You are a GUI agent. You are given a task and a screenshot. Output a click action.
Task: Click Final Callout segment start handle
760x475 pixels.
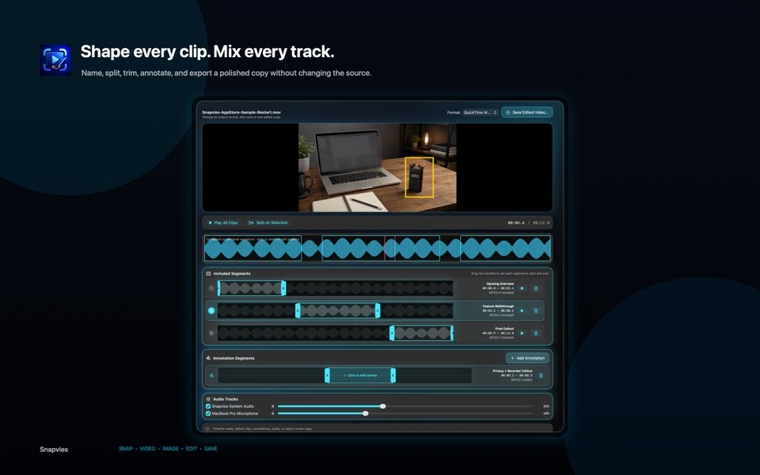pos(392,333)
